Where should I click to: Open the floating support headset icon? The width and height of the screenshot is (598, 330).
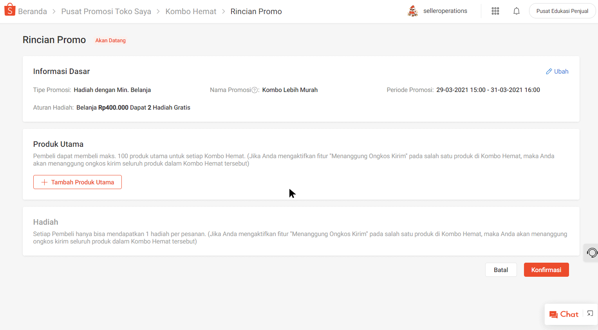592,253
